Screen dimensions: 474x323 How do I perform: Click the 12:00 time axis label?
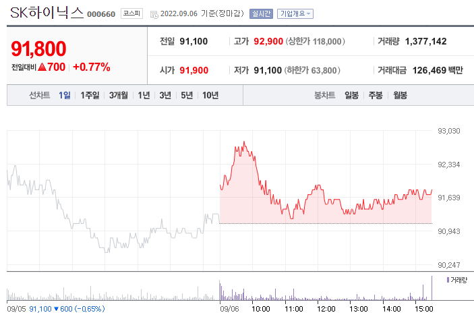click(x=326, y=309)
